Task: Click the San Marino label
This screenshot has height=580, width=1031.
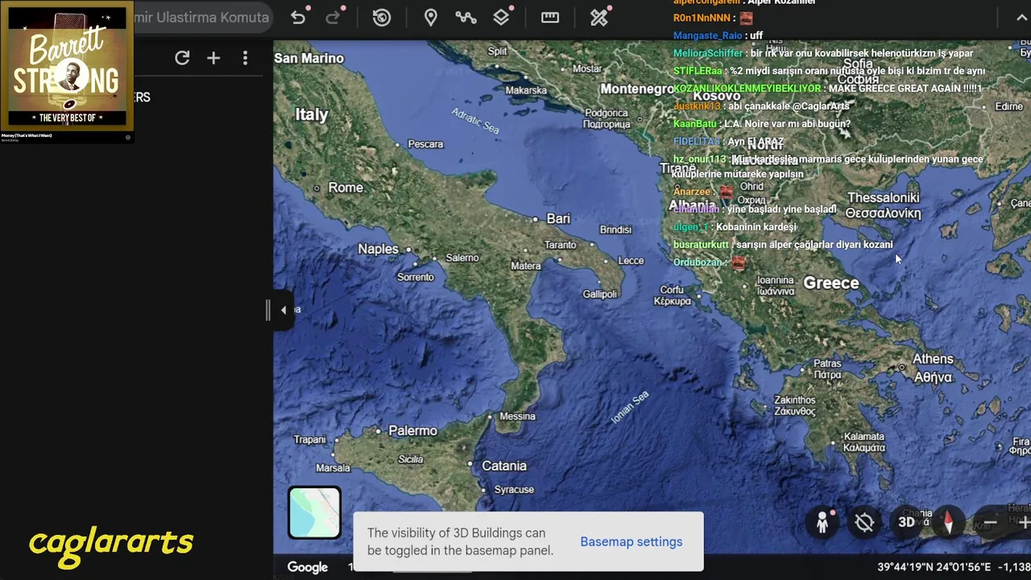Action: tap(308, 58)
